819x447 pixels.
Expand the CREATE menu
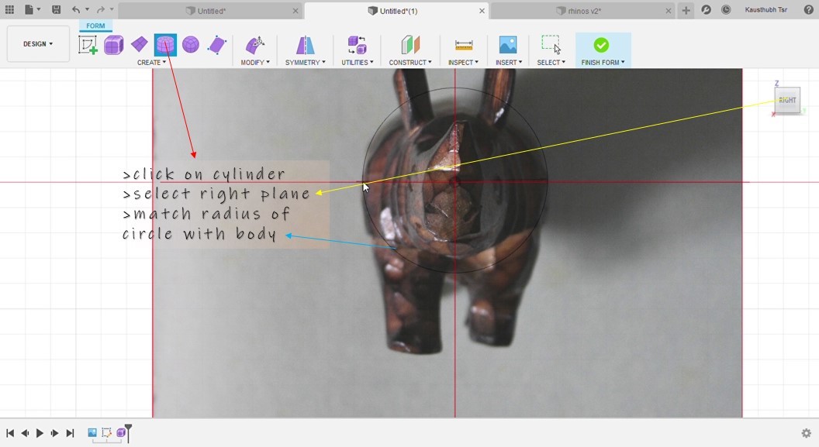tap(151, 62)
